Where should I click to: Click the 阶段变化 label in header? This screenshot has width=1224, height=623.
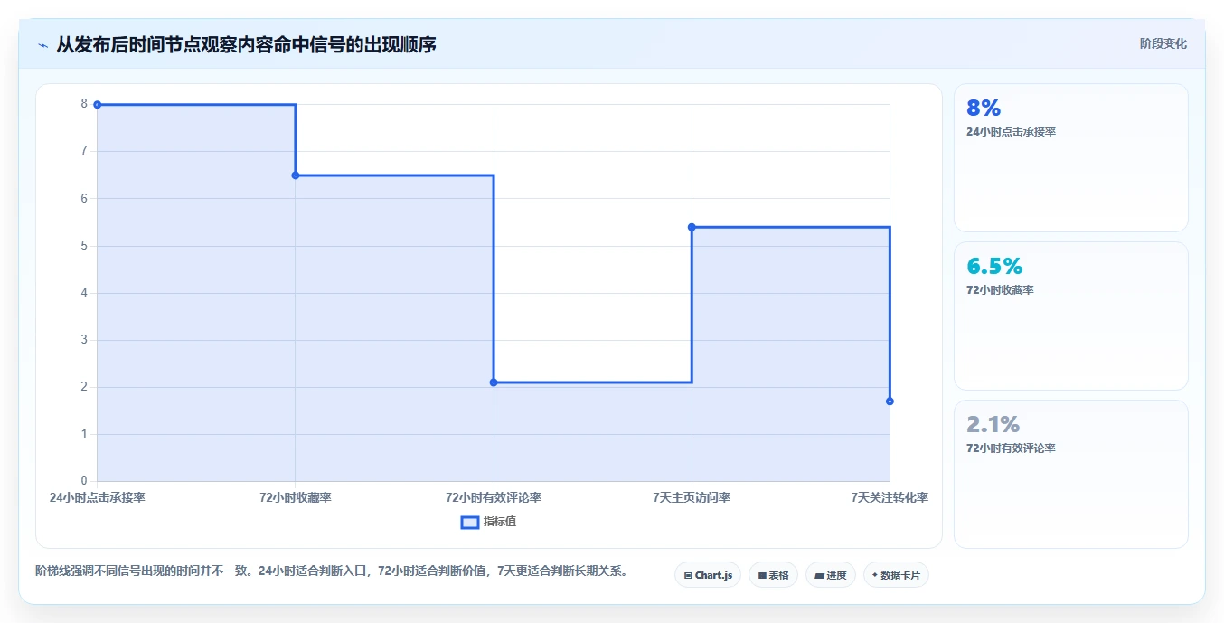point(1163,43)
